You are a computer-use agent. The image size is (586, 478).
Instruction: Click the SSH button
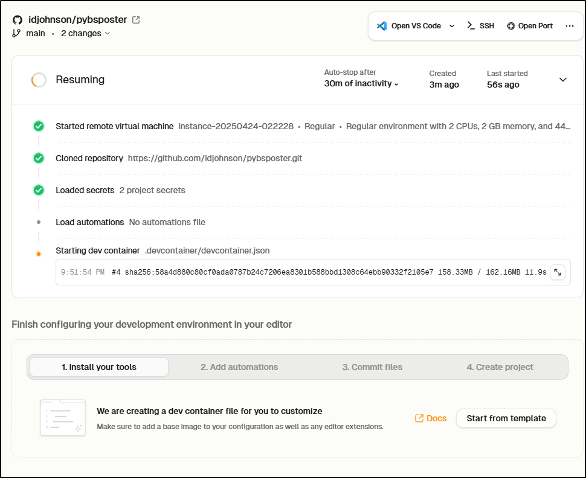click(481, 26)
